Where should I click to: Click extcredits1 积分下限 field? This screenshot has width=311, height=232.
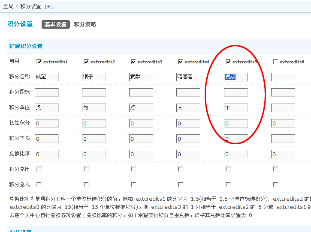coord(47,139)
